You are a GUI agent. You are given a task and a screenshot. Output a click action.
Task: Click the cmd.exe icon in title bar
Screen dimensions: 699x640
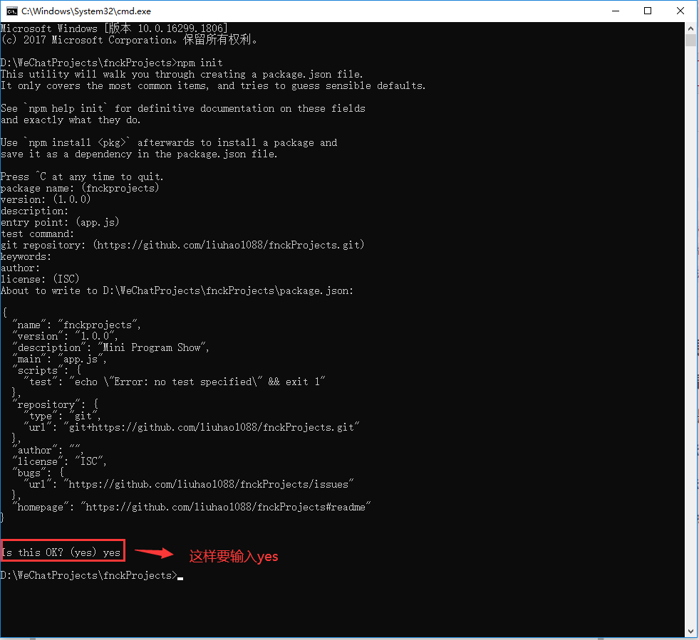tap(11, 11)
